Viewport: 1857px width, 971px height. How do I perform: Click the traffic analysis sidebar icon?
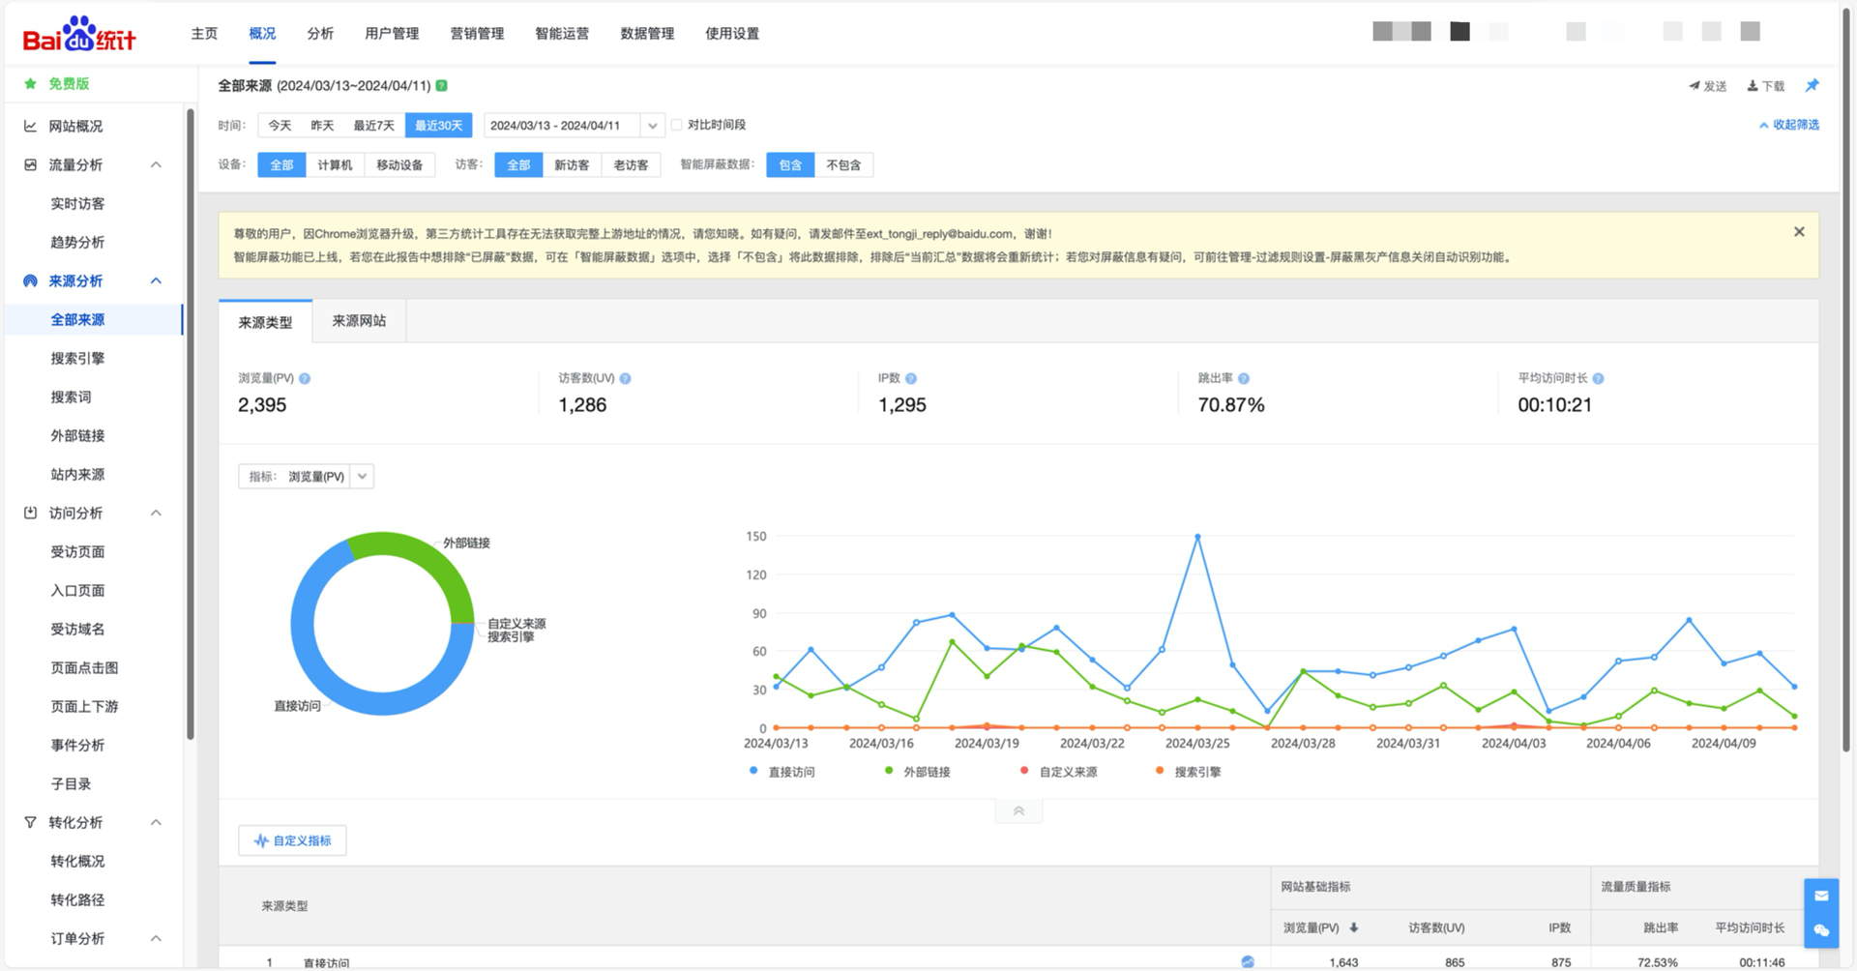pos(30,164)
